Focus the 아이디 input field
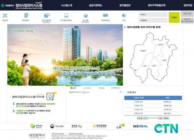Viewport: 194px width, 140px height. click(153, 15)
